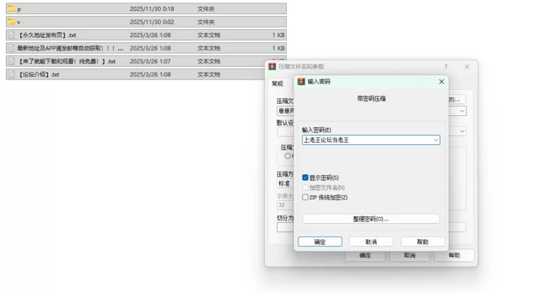The height and width of the screenshot is (293, 540).
Task: Toggle the 加密文件名(N) checkbox
Action: tap(305, 187)
